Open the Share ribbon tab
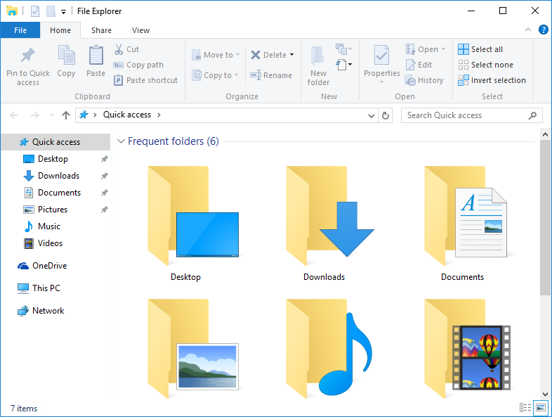This screenshot has width=552, height=417. click(101, 30)
